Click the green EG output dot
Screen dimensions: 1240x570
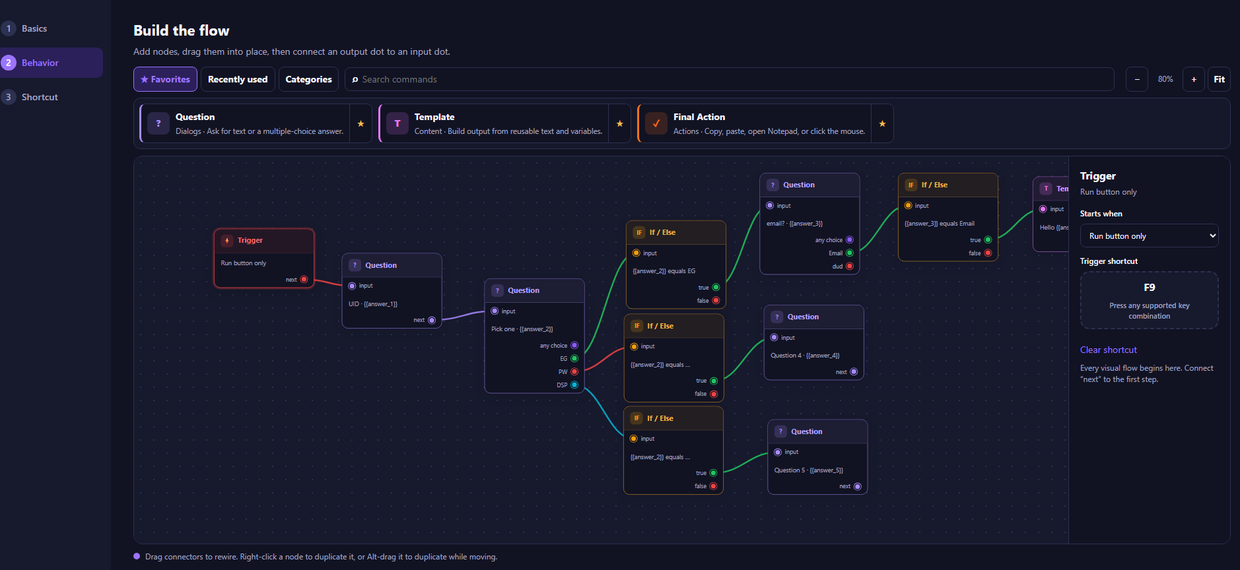574,359
